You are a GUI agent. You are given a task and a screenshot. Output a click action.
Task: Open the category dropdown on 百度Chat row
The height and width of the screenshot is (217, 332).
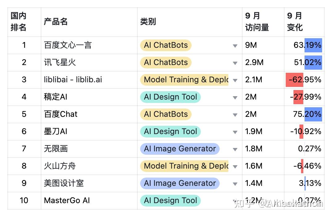point(235,114)
